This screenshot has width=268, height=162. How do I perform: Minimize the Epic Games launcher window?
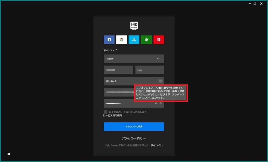coord(250,4)
